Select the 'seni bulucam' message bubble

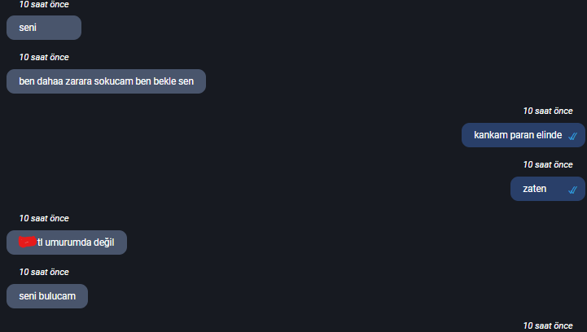(47, 296)
